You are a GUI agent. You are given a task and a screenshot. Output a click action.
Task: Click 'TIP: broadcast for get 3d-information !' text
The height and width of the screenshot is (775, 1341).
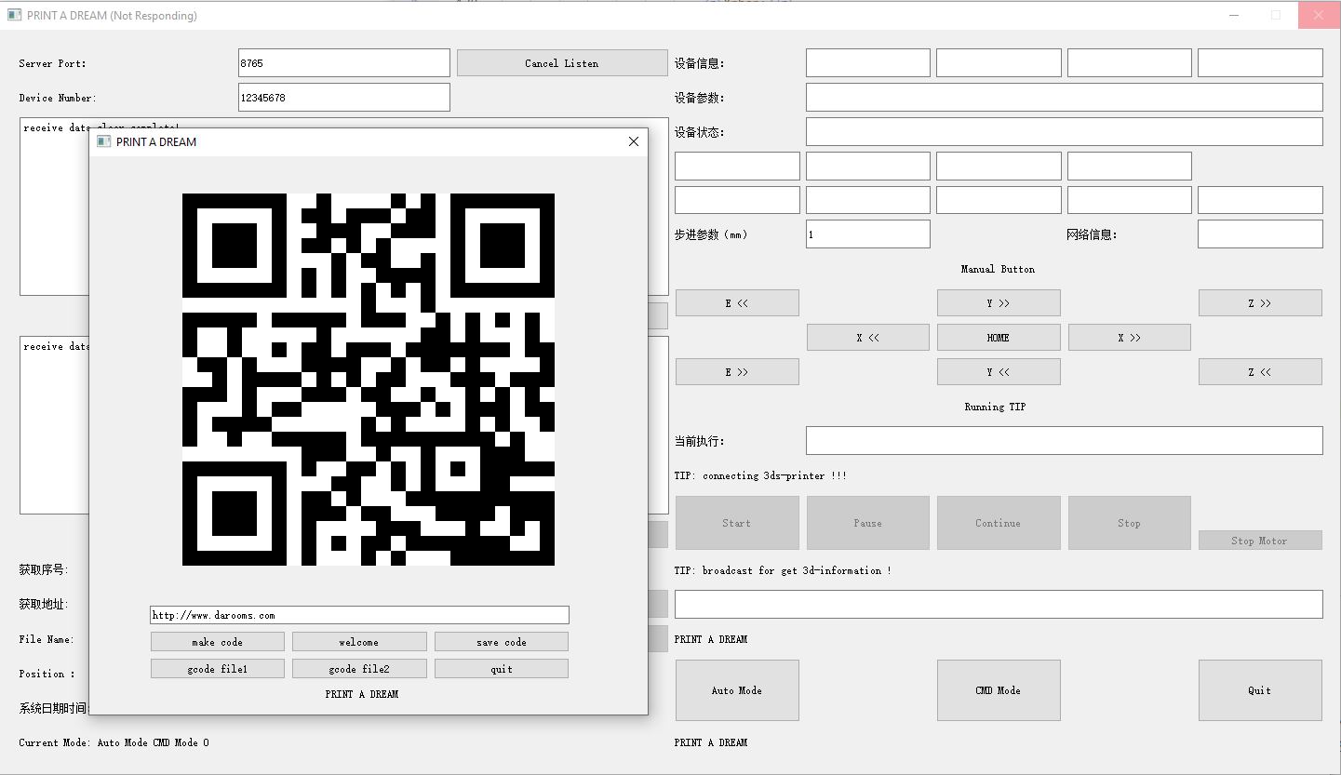pos(783,570)
